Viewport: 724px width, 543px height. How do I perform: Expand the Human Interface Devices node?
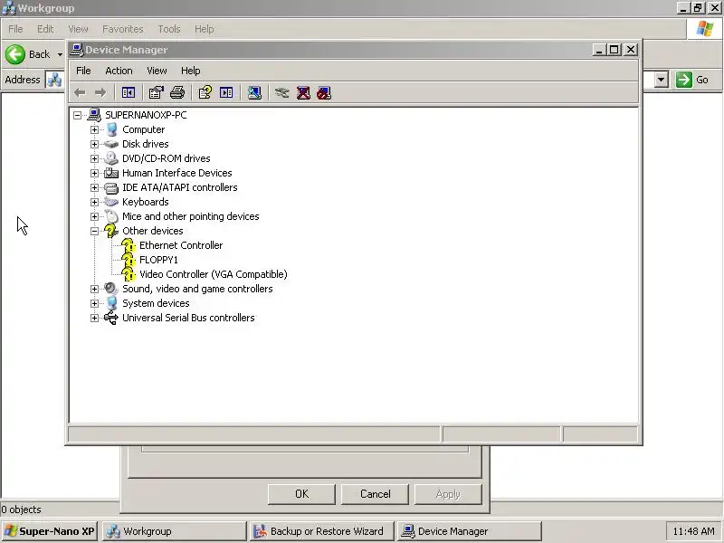(95, 173)
